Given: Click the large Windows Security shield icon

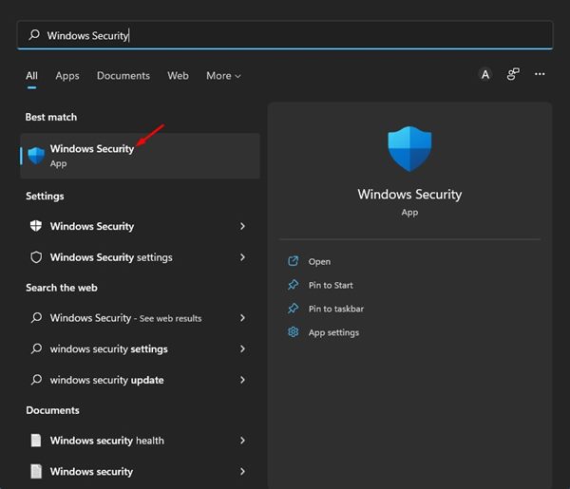Looking at the screenshot, I should coord(409,149).
